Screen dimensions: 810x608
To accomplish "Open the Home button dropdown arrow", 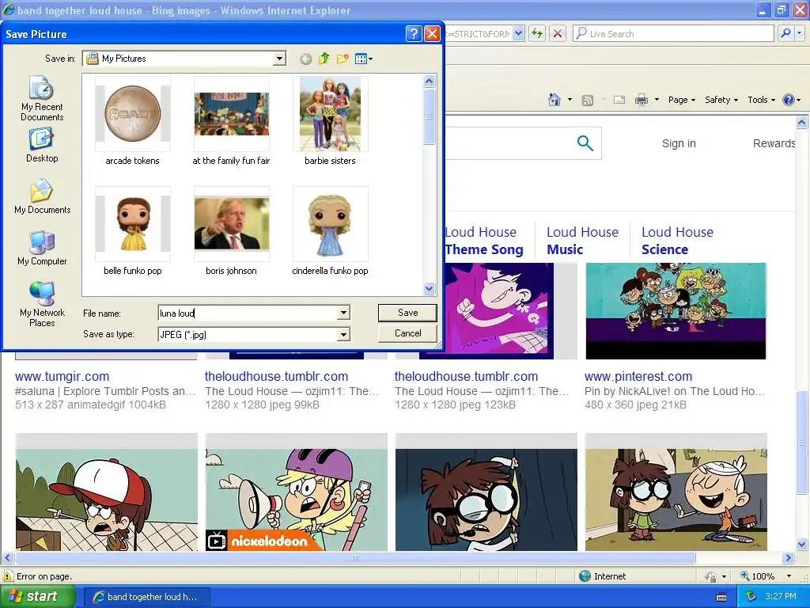I will point(570,100).
